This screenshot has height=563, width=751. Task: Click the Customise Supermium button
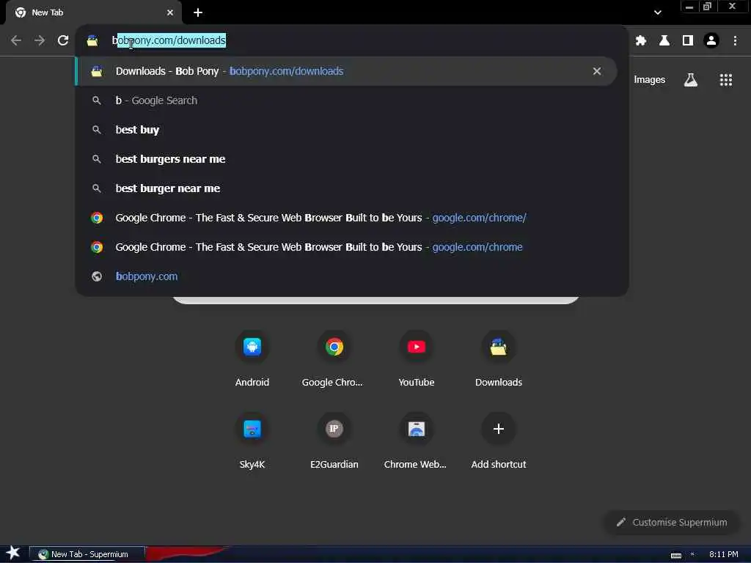[x=671, y=522]
